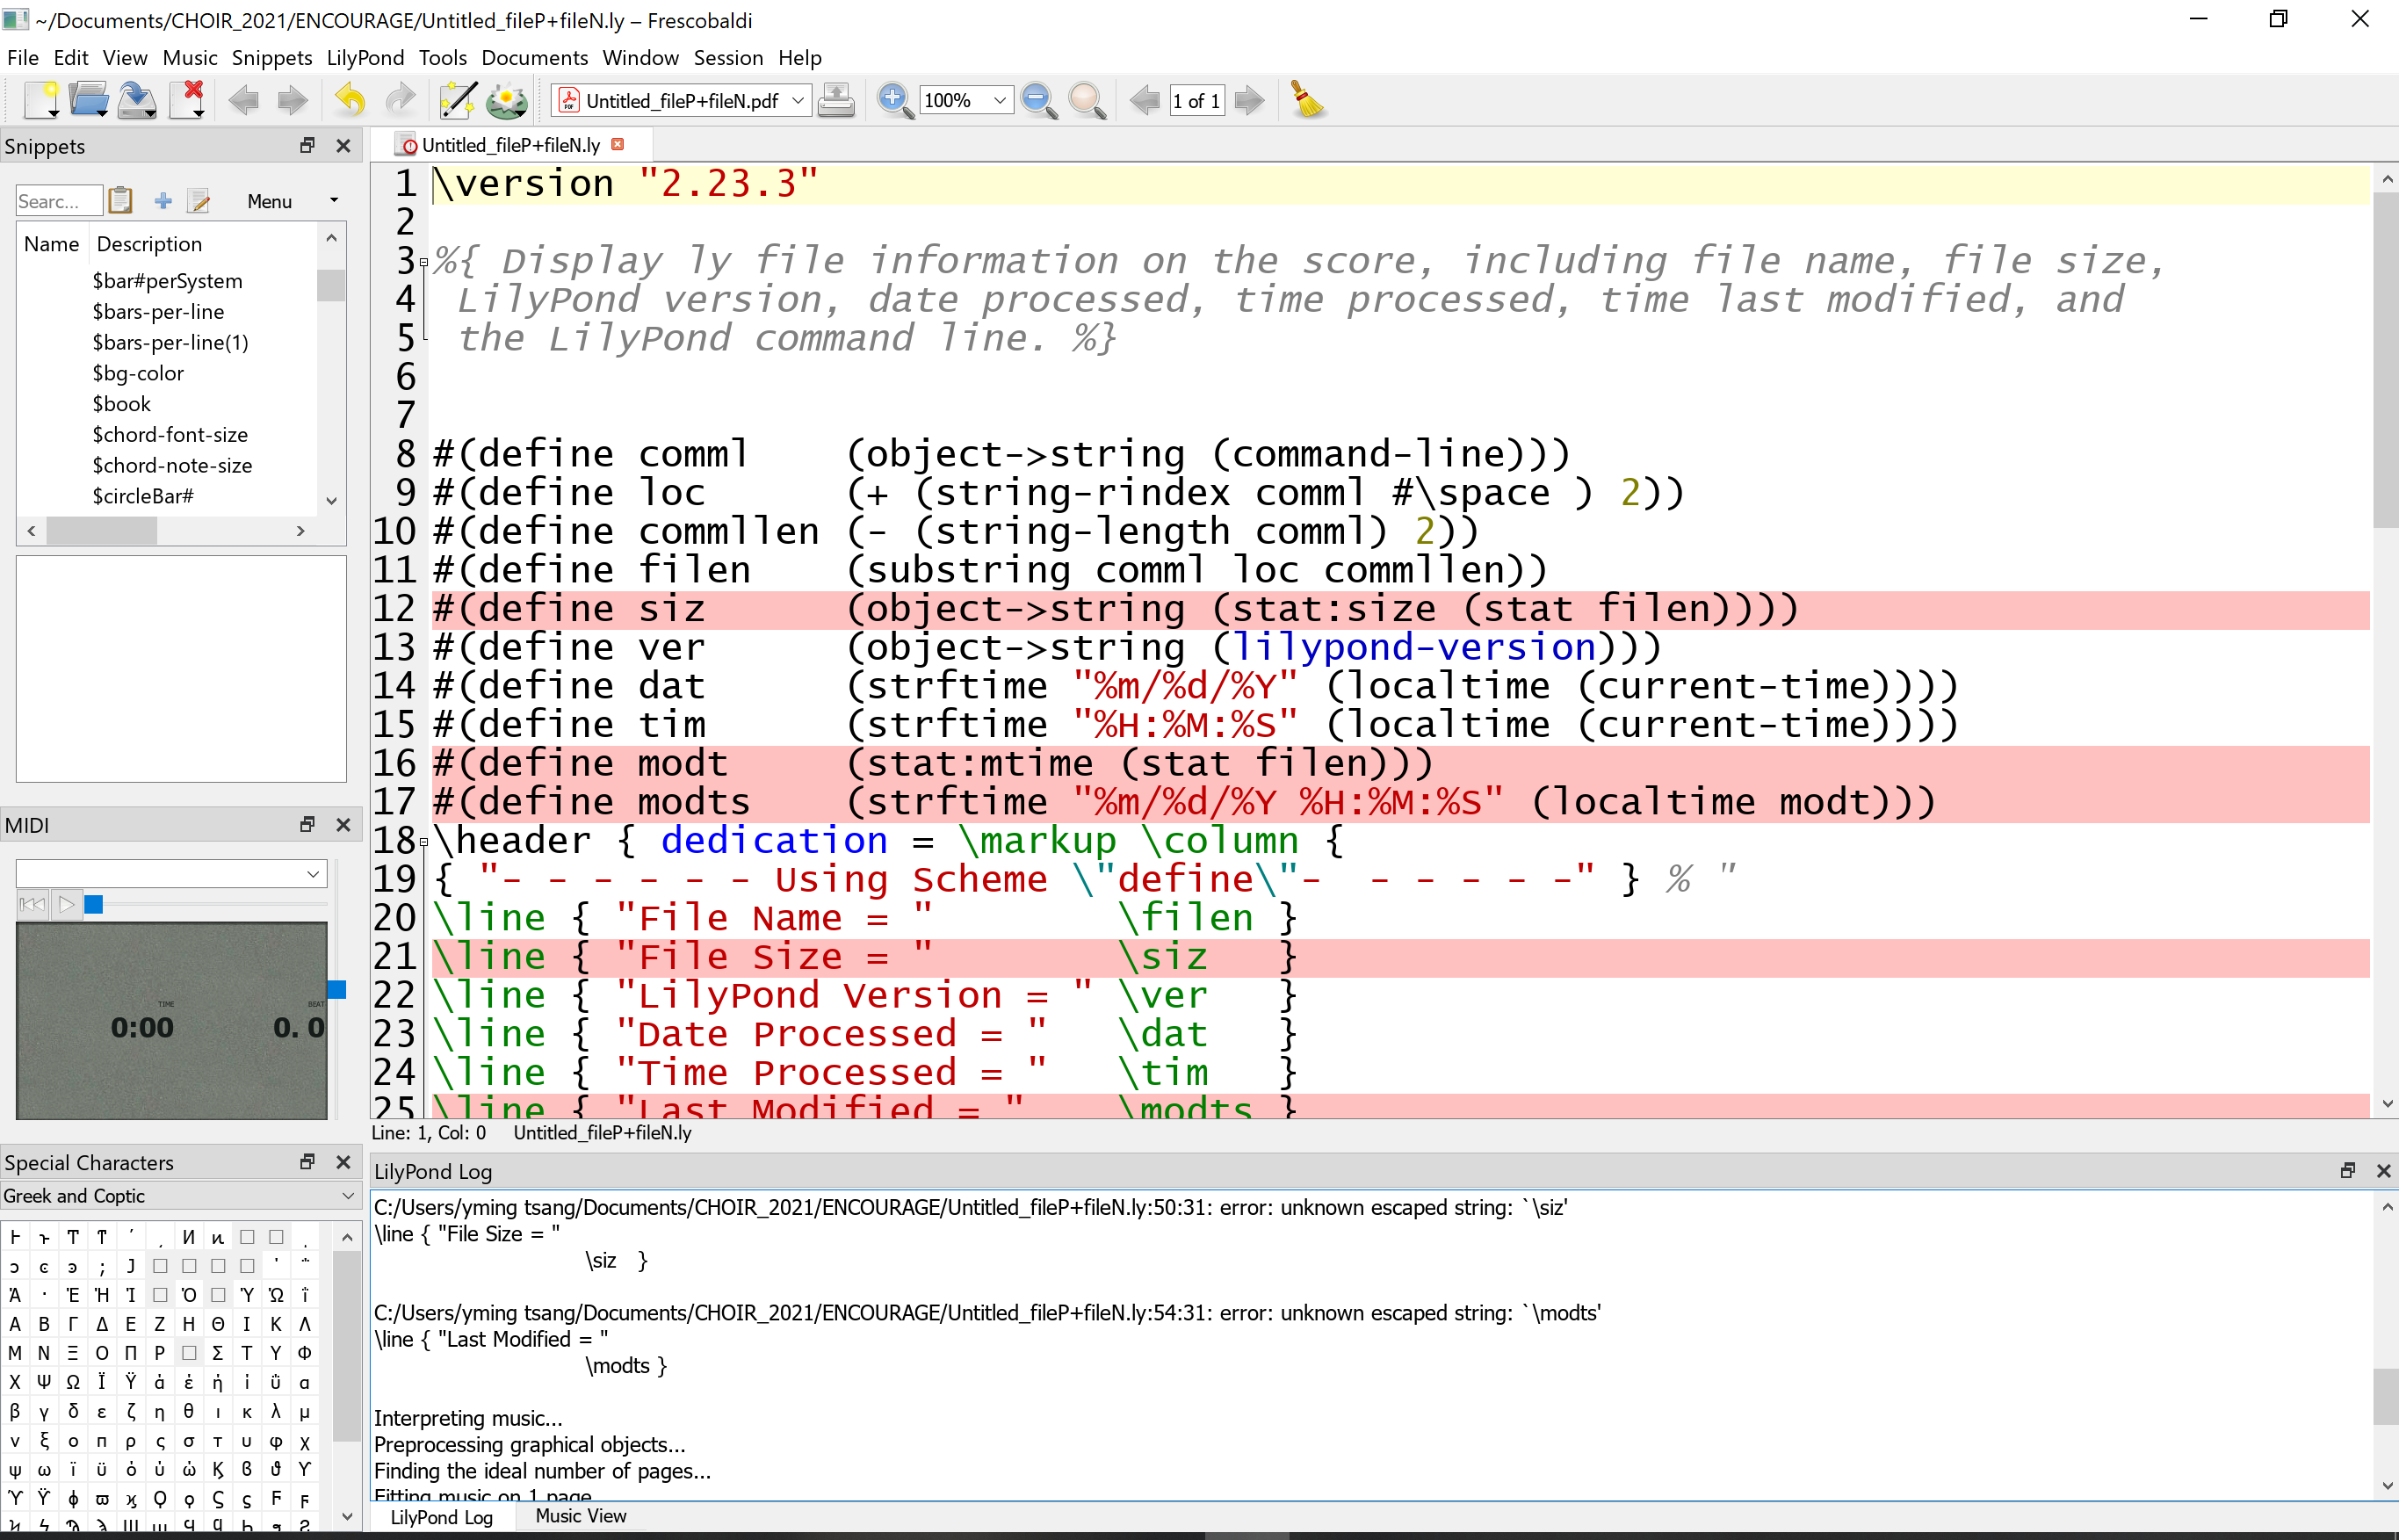Close the Snippets panel

[x=343, y=146]
